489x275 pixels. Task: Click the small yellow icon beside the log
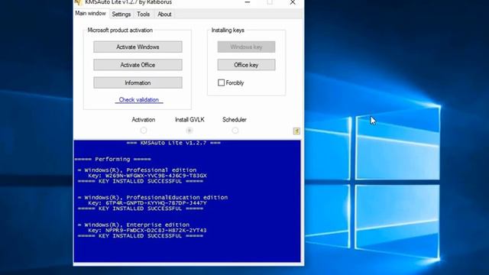coord(296,131)
